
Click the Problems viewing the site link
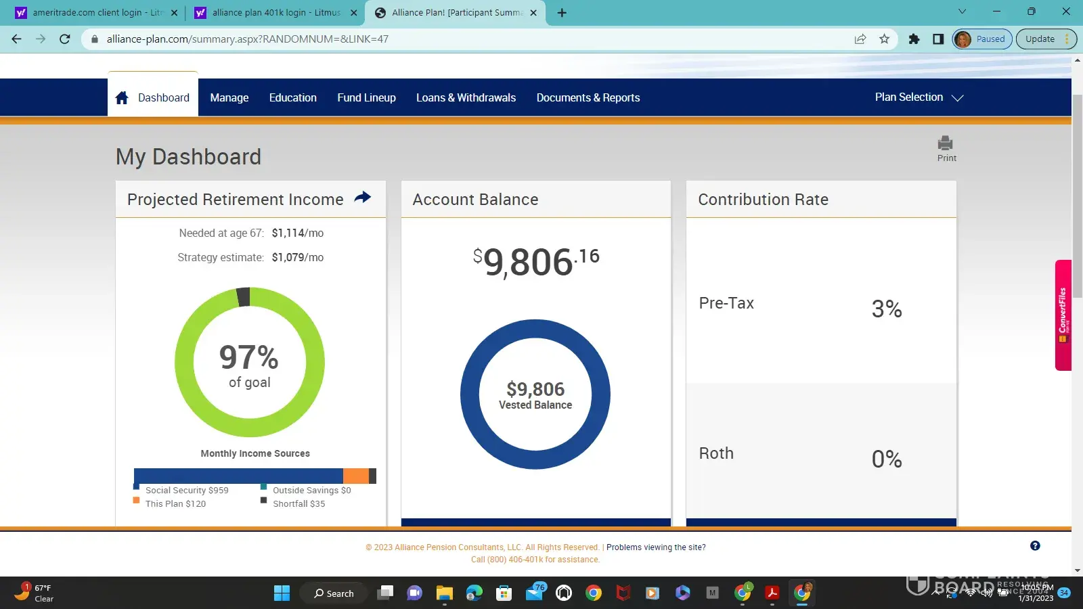pos(655,547)
